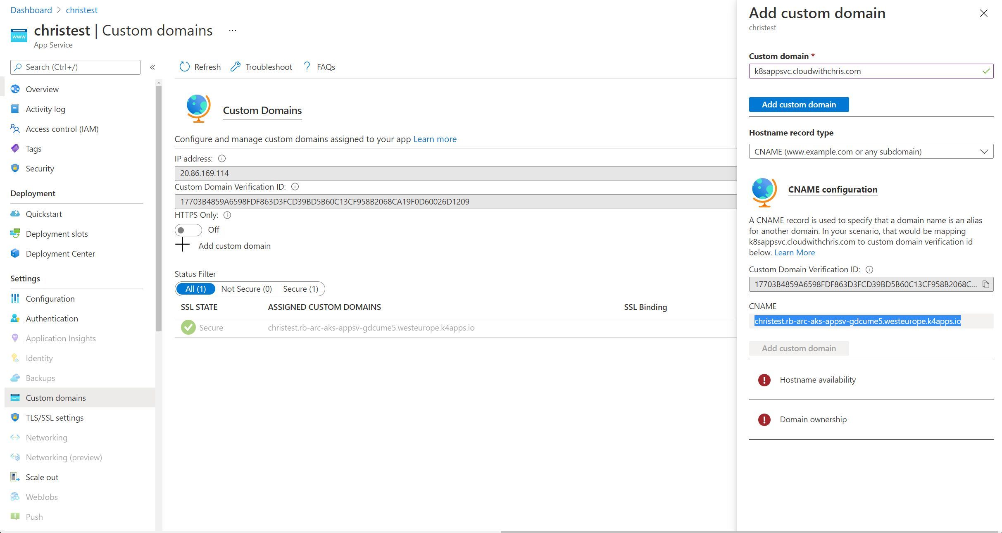Screen dimensions: 1002x533
Task: Click the Overview icon in sidebar
Action: pyautogui.click(x=15, y=89)
